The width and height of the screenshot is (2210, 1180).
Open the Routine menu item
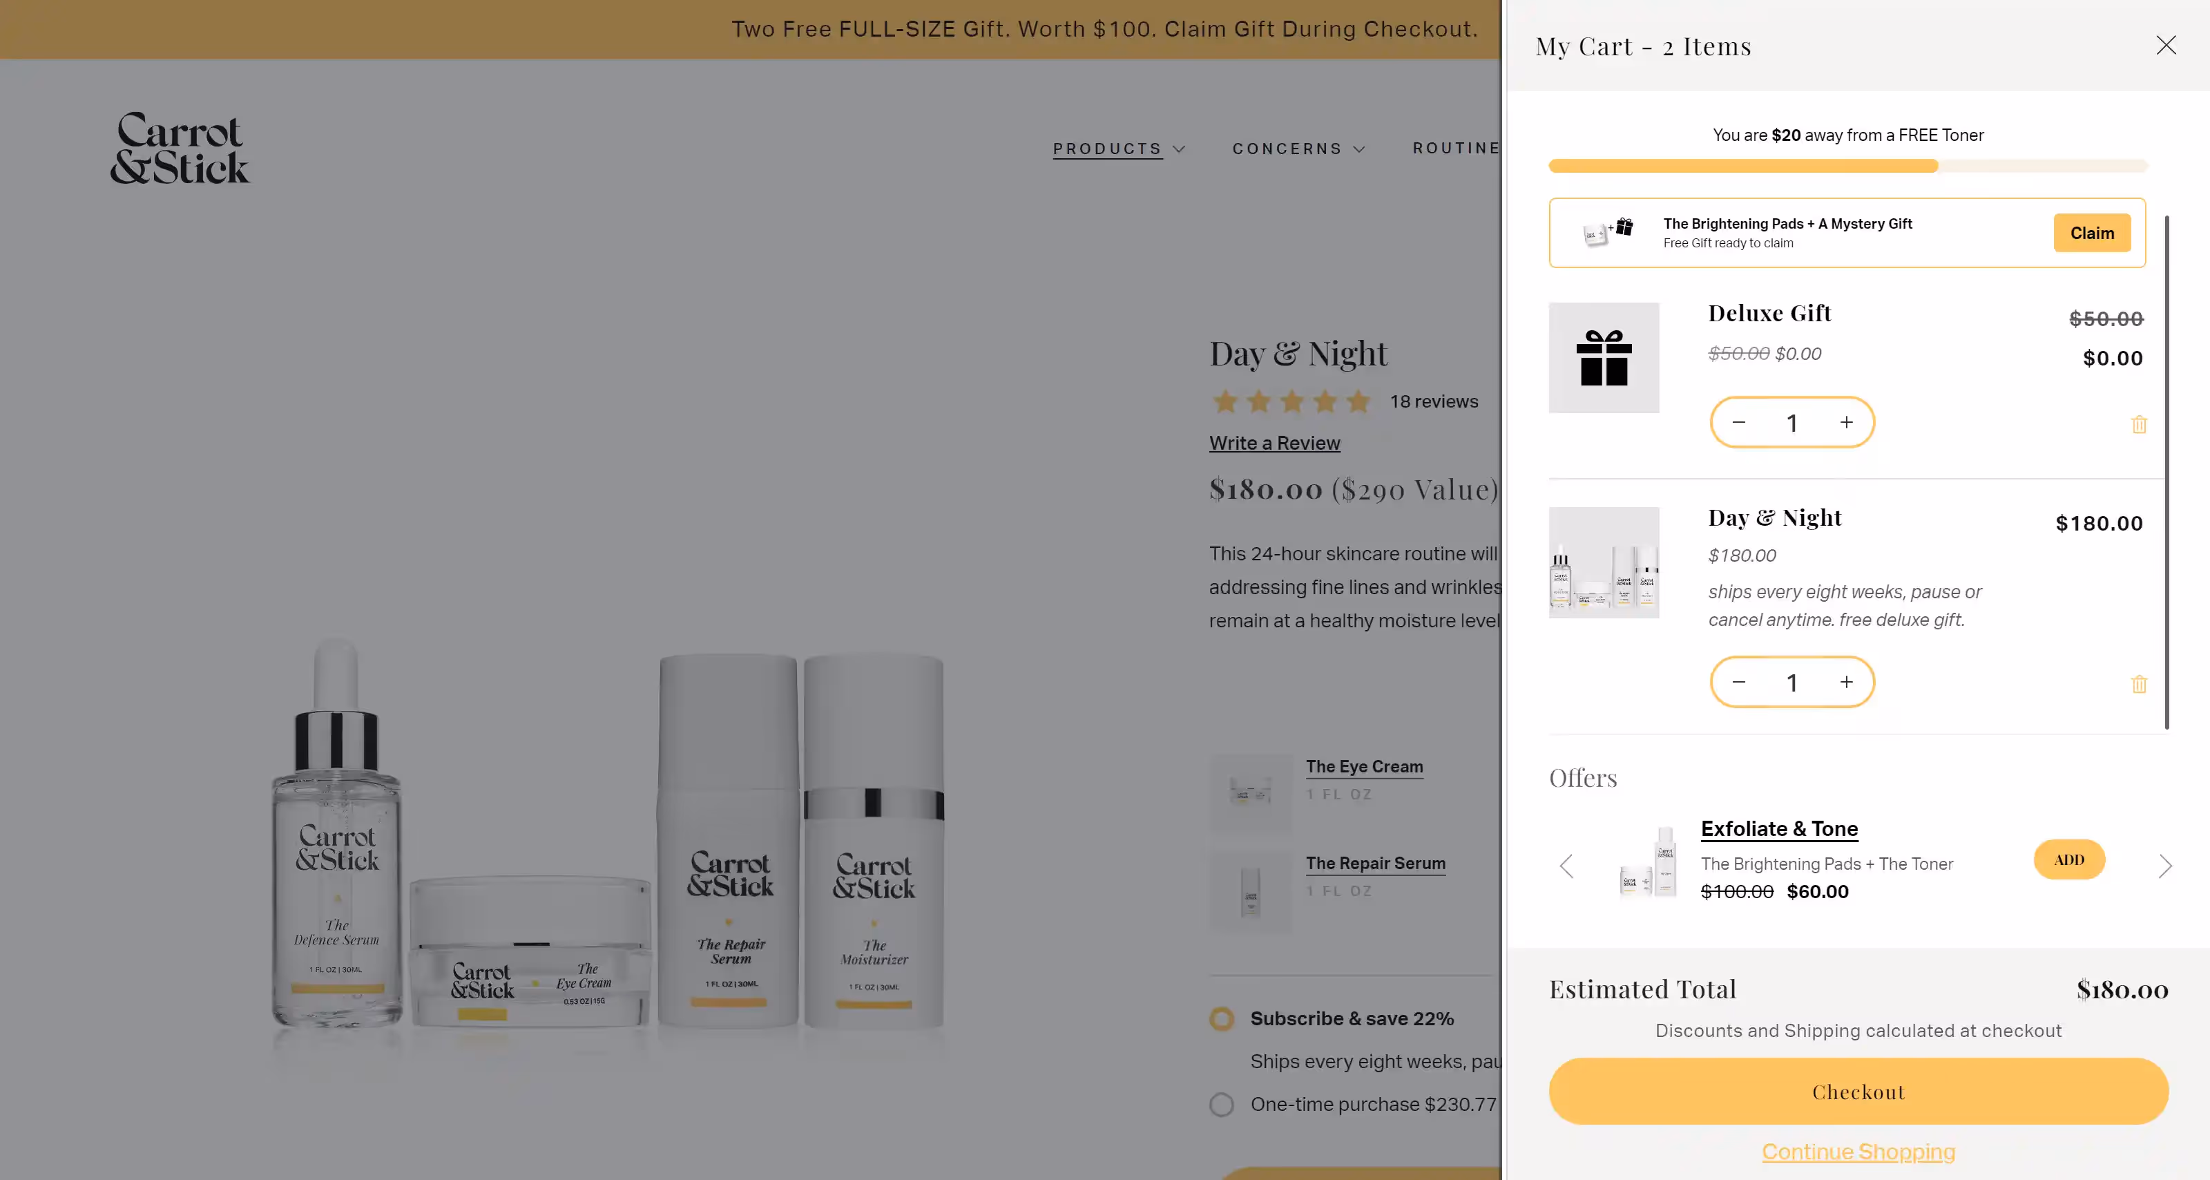coord(1457,148)
